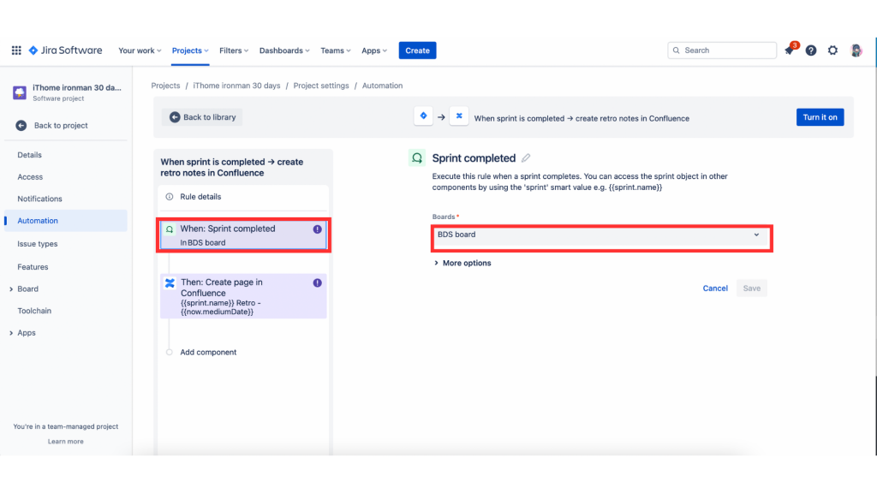Open the settings gear icon
This screenshot has height=493, width=877.
coord(832,50)
